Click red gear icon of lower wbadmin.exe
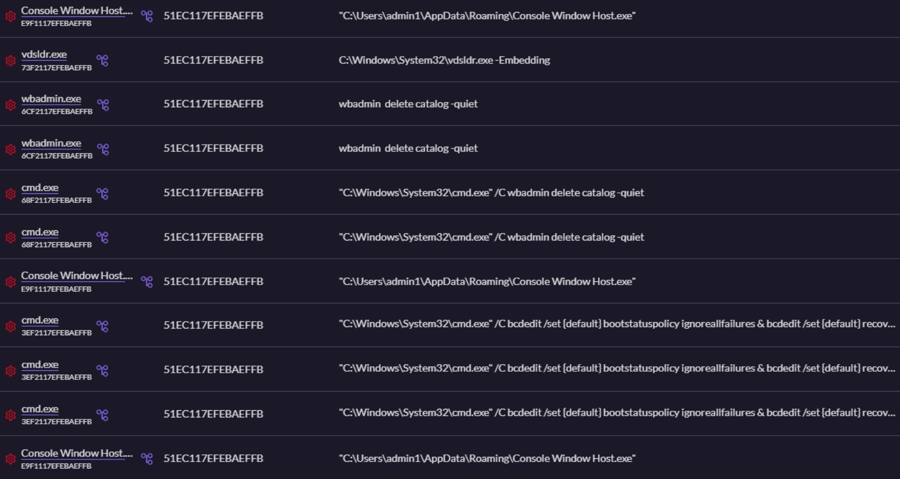The image size is (900, 479). pyautogui.click(x=10, y=149)
